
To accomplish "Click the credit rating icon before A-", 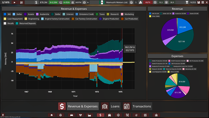I will (84, 2).
